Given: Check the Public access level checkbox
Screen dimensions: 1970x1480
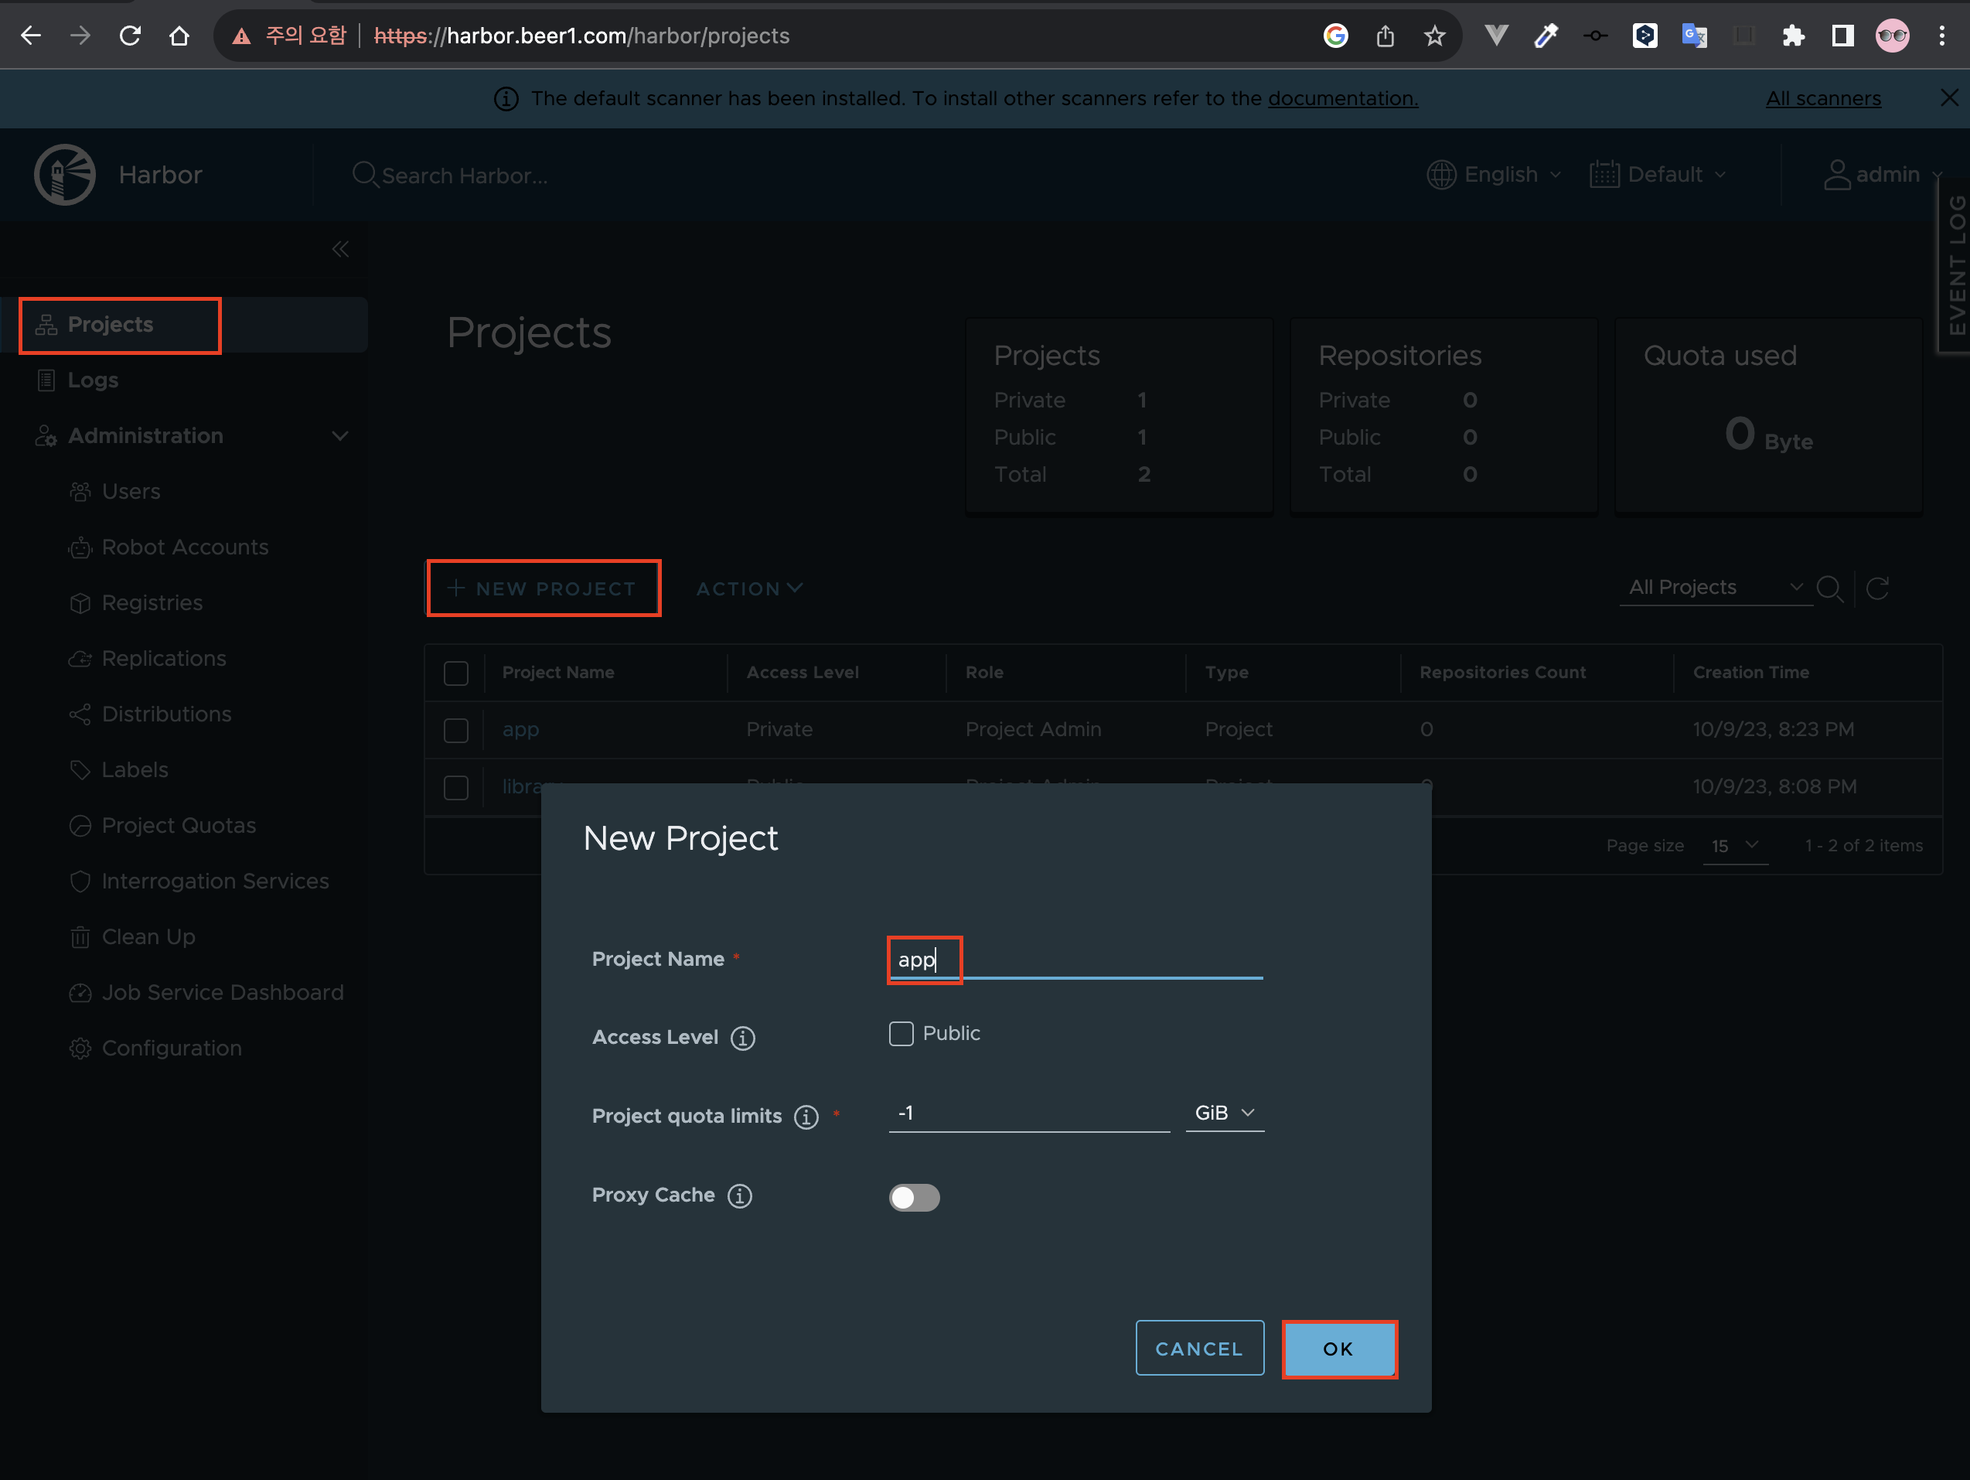Looking at the screenshot, I should [x=901, y=1034].
